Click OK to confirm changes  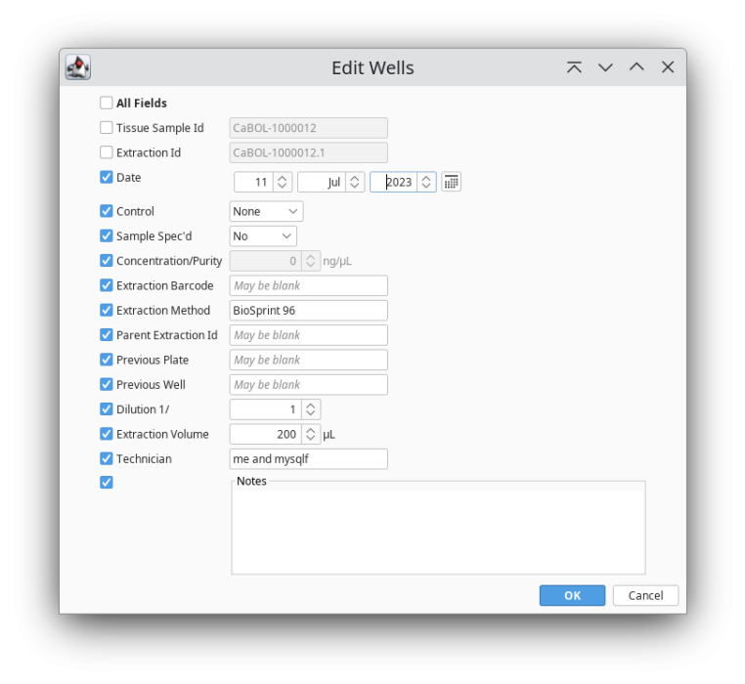pos(572,595)
